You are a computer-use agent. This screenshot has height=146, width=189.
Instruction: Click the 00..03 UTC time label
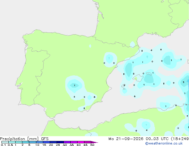pyautogui.click(x=157, y=139)
